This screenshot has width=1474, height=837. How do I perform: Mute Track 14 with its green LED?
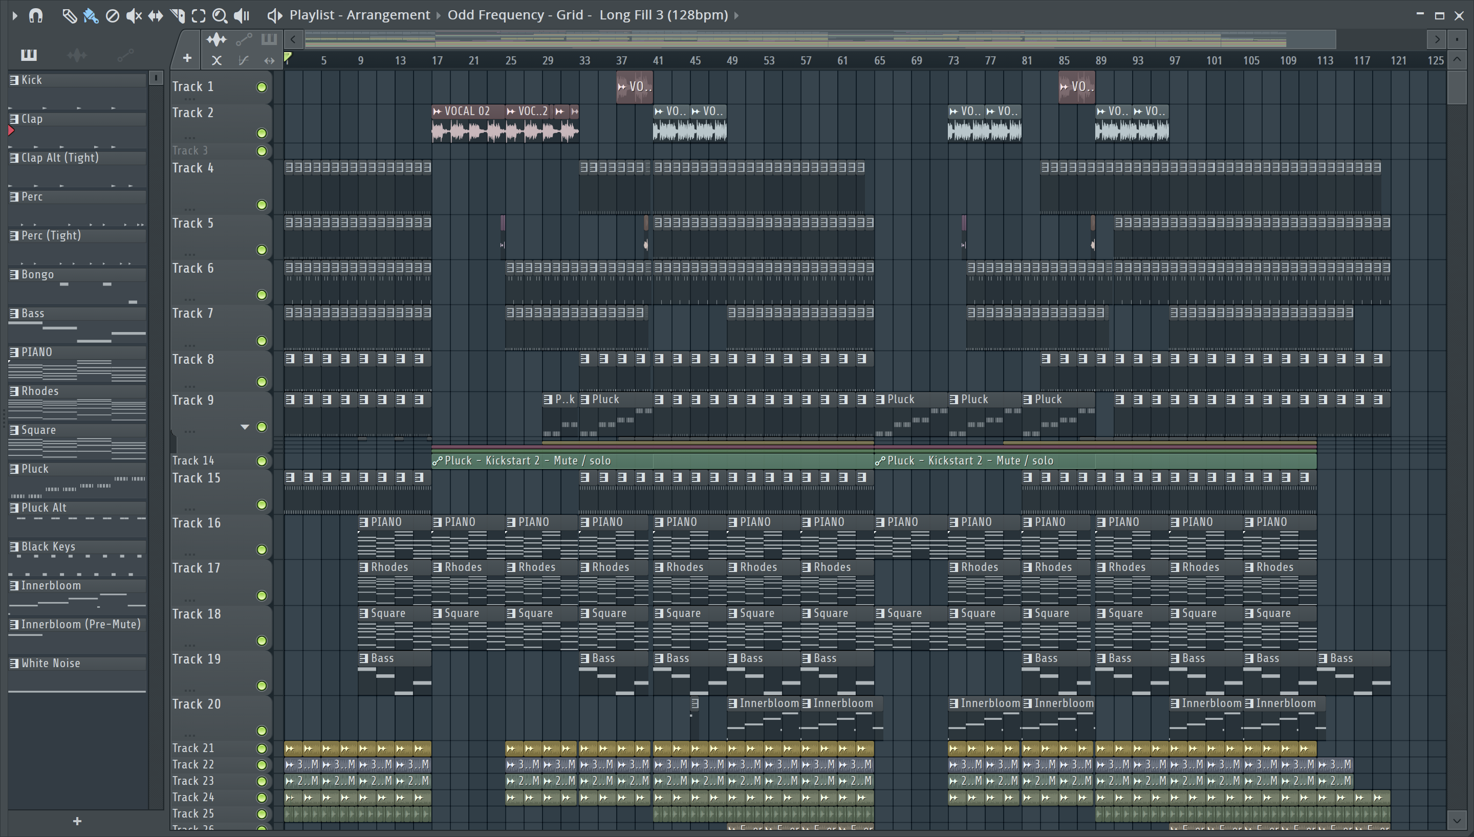coord(262,461)
